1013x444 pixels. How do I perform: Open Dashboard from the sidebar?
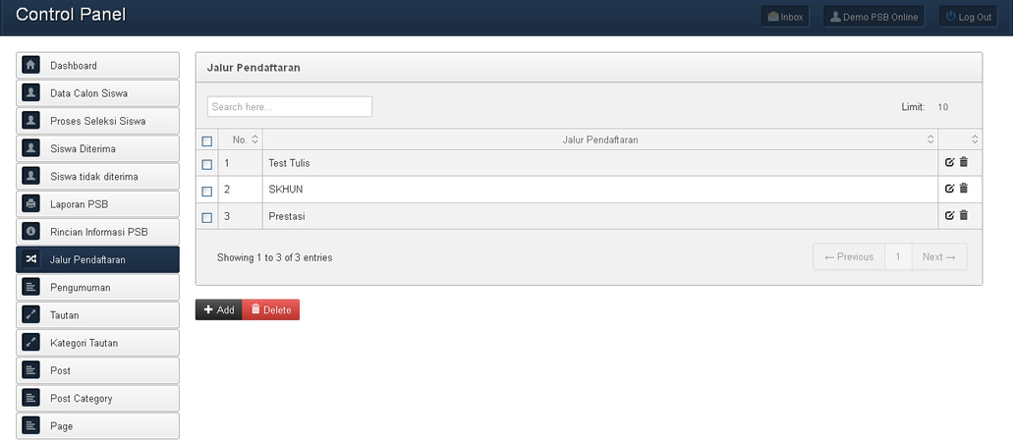click(97, 65)
